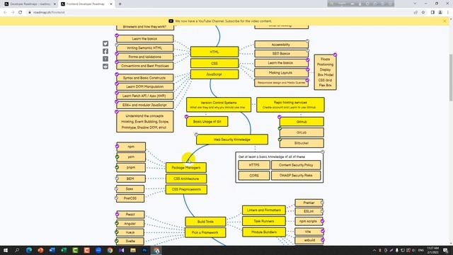Open the CSS roadmap node

pos(214,63)
